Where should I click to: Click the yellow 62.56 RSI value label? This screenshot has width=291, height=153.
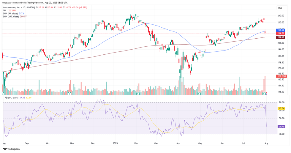281,109
